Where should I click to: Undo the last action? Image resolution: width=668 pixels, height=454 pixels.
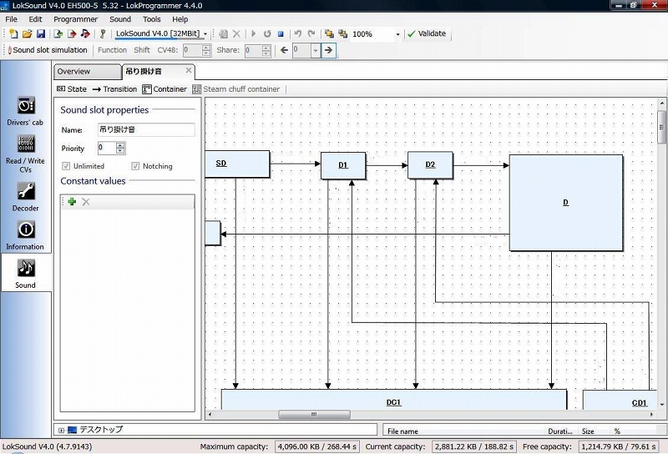[298, 33]
